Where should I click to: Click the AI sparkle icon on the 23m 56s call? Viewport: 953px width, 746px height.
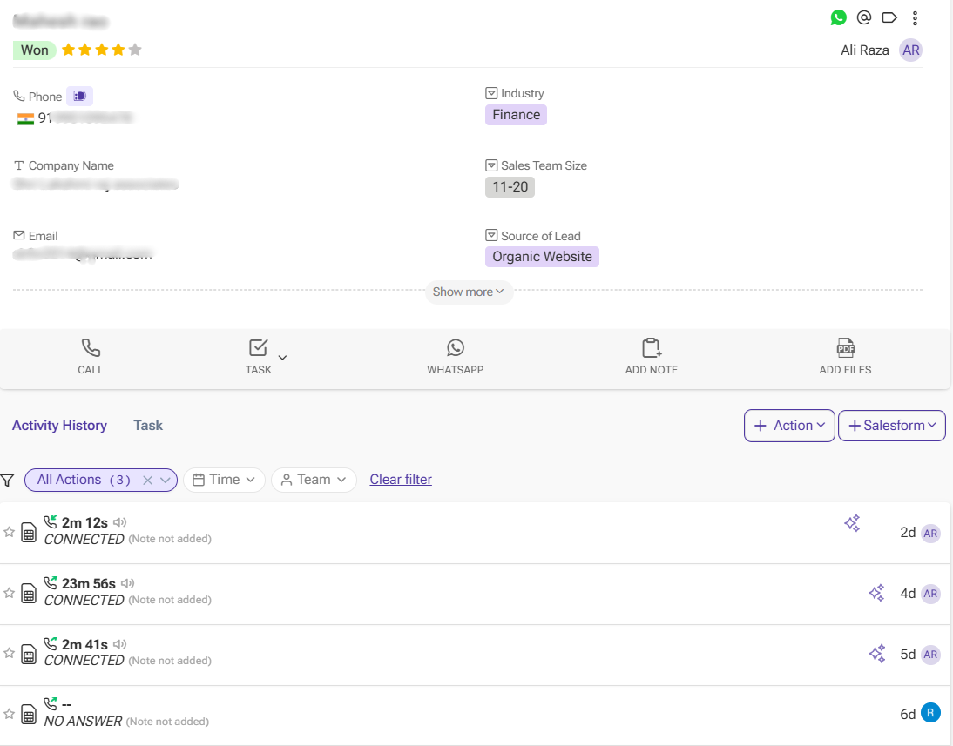[x=876, y=593]
